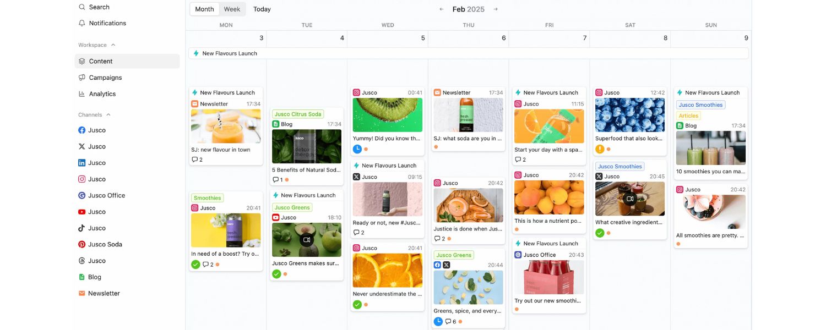826x330 pixels.
Task: Click the approval checkmark on 'Jusco Greens makes sur...' post
Action: [x=276, y=274]
